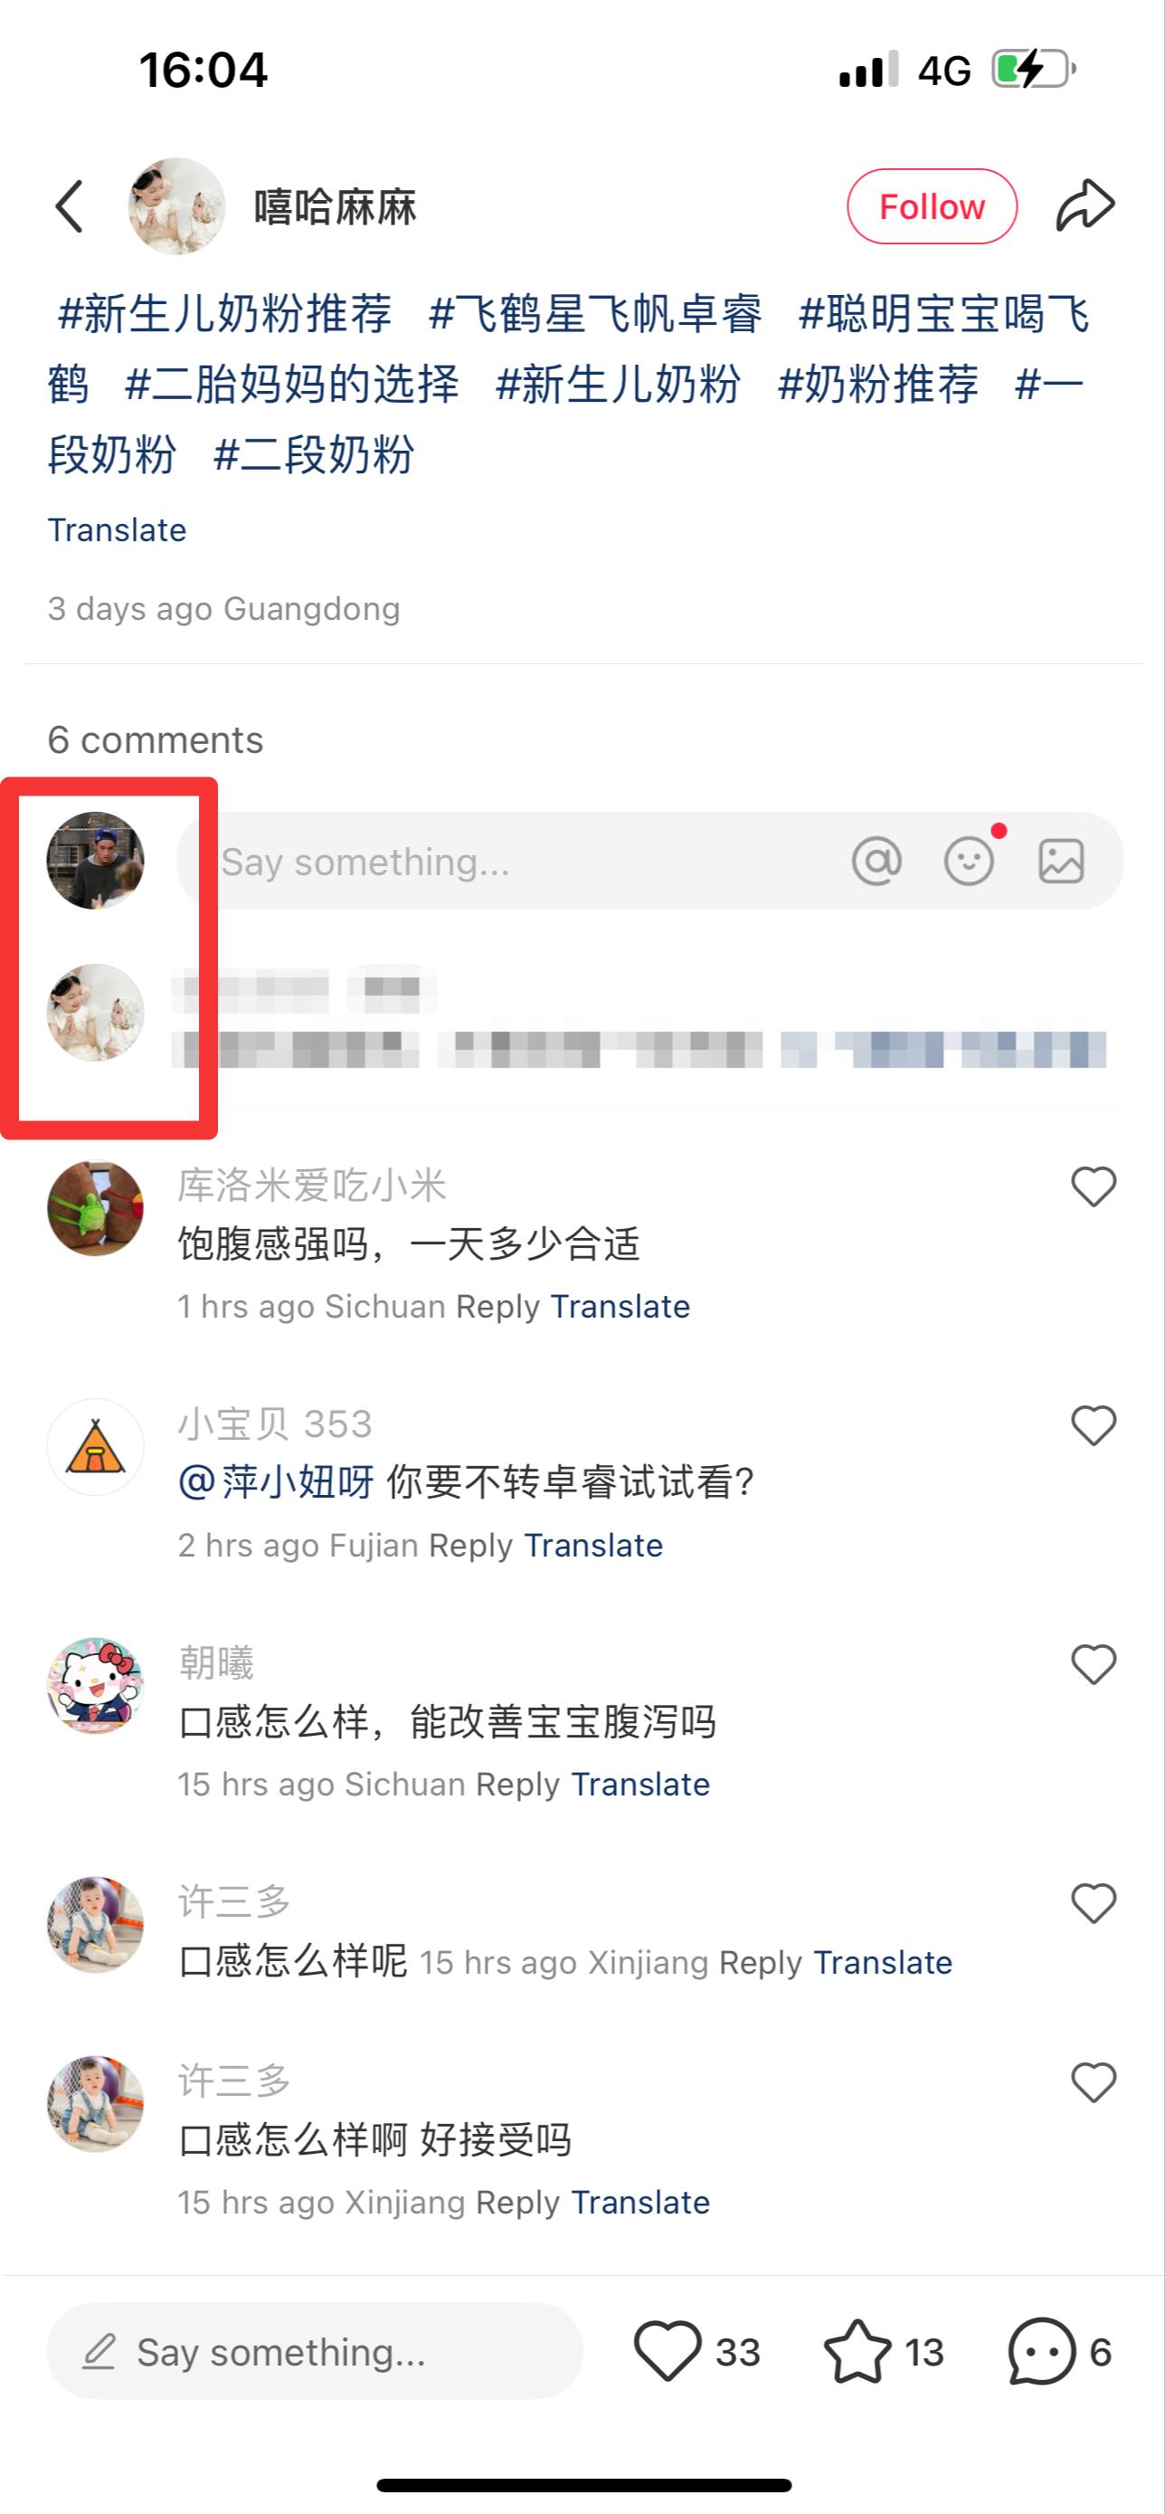
Task: Tap the back arrow icon
Action: (70, 206)
